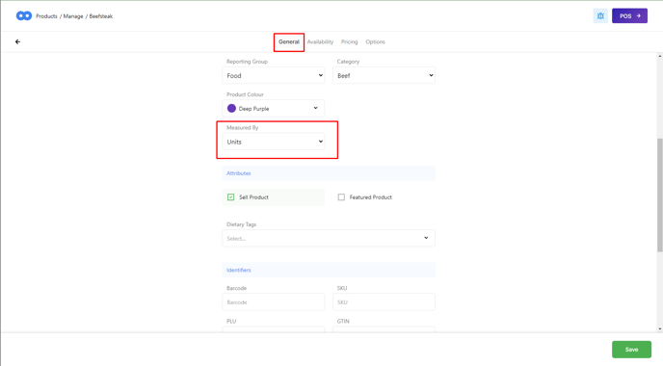Click the green Save button

[x=632, y=350]
